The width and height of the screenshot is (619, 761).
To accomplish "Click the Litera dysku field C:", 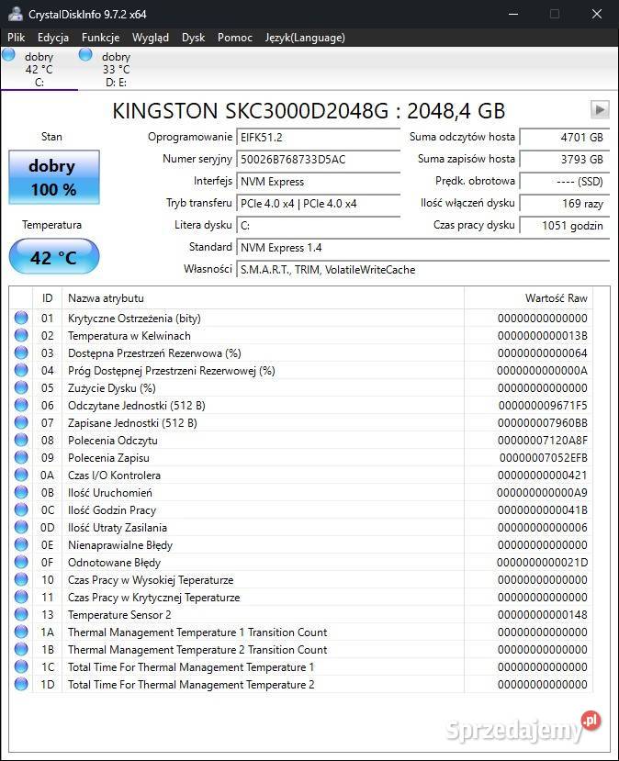I will [319, 226].
